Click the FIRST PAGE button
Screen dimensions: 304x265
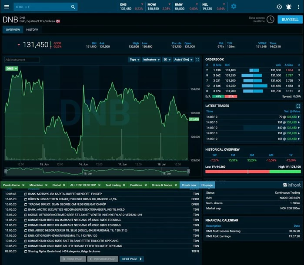pos(73,259)
